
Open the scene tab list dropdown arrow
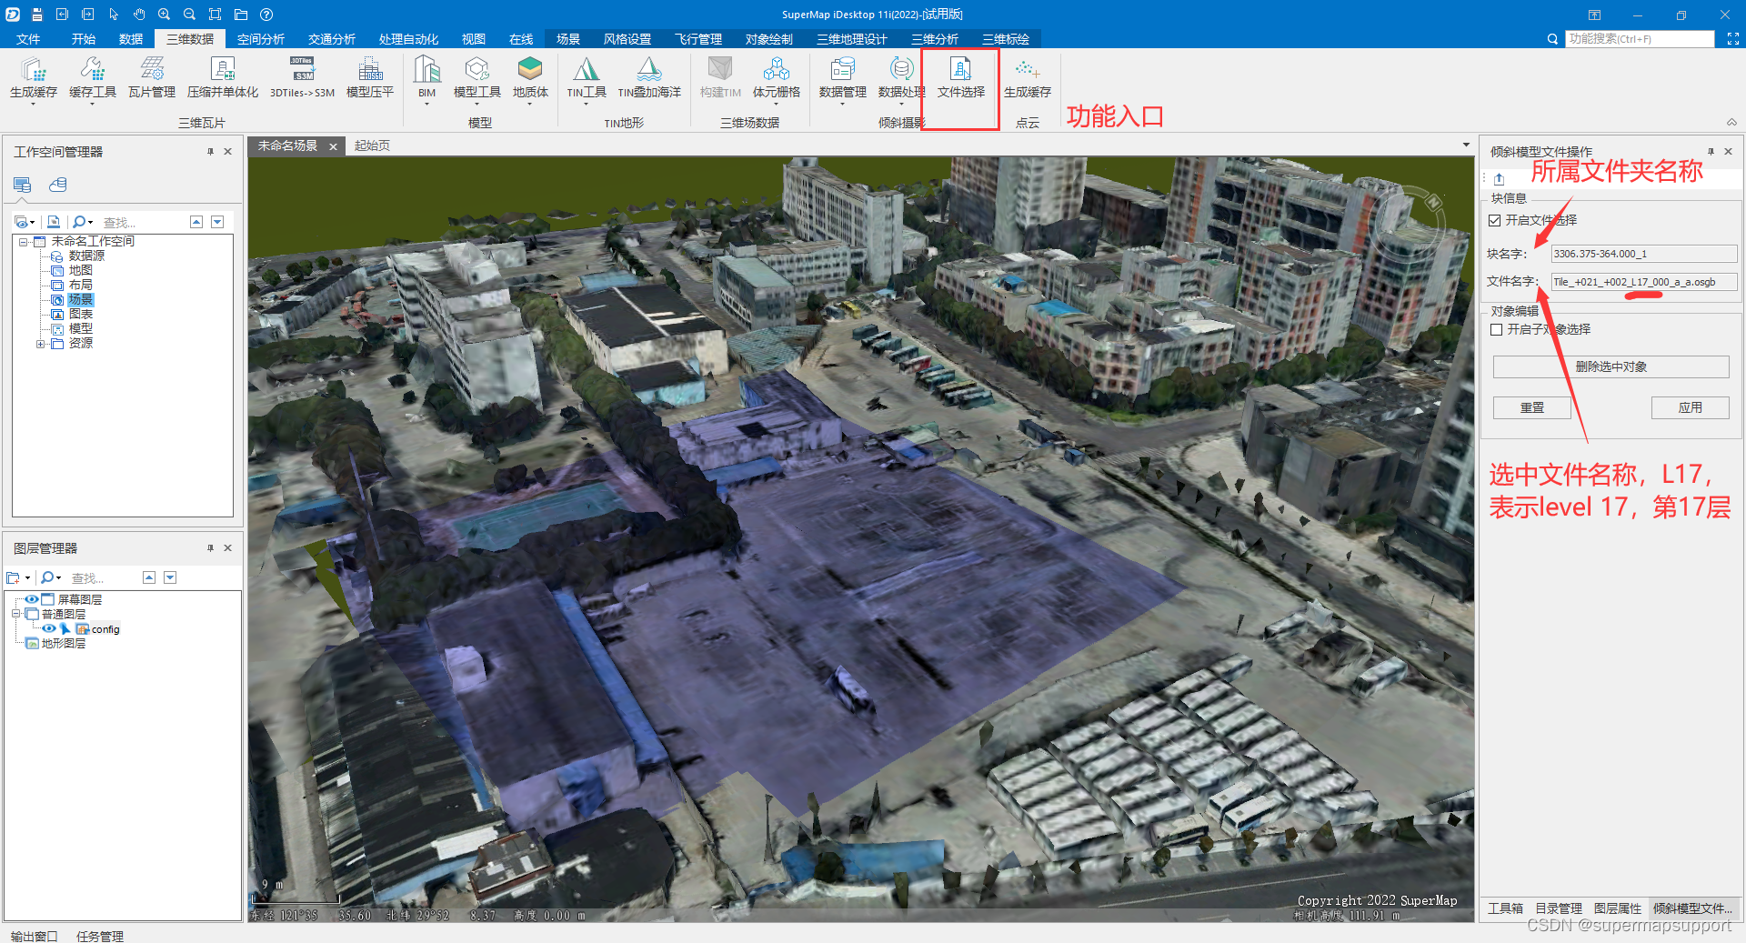[x=1465, y=145]
